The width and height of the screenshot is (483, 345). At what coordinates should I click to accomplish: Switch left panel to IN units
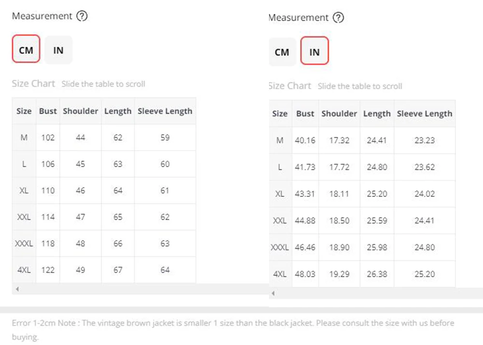[58, 50]
